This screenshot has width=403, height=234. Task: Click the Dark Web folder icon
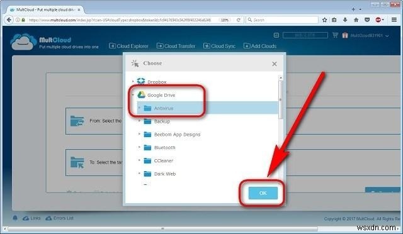(x=147, y=174)
